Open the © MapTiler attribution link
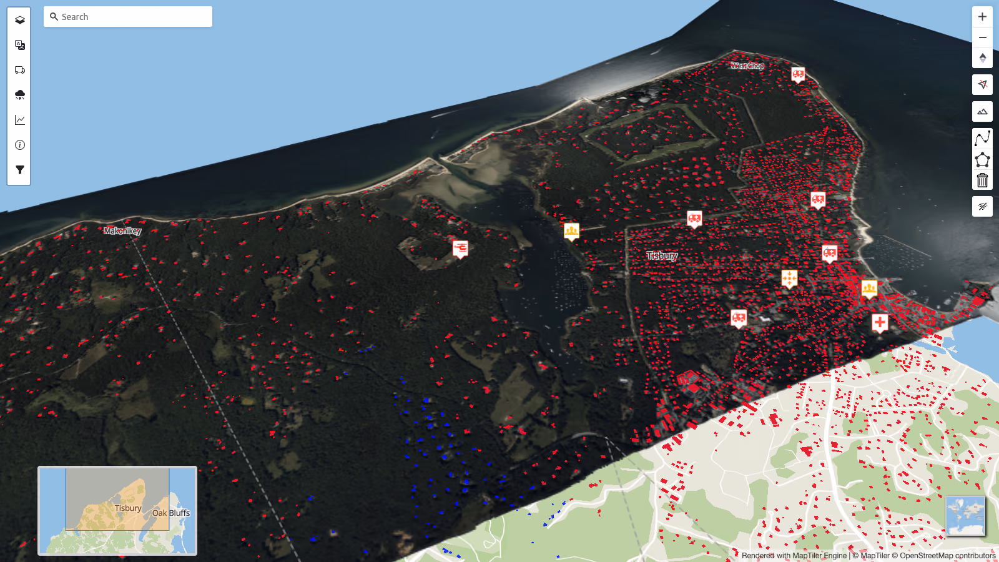This screenshot has height=562, width=999. [871, 556]
